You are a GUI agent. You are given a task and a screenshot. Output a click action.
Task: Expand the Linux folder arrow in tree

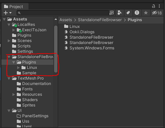[x=18, y=68]
